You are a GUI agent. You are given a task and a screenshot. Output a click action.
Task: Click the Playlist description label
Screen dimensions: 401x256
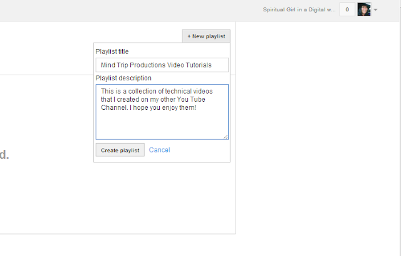(x=123, y=78)
